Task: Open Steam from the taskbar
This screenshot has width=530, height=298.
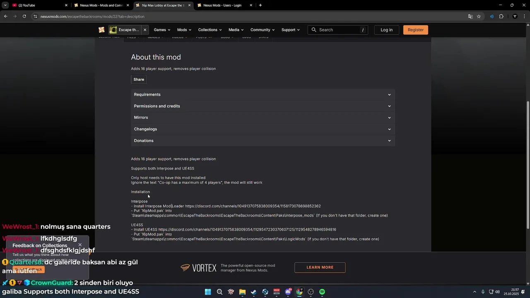Action: click(x=254, y=292)
